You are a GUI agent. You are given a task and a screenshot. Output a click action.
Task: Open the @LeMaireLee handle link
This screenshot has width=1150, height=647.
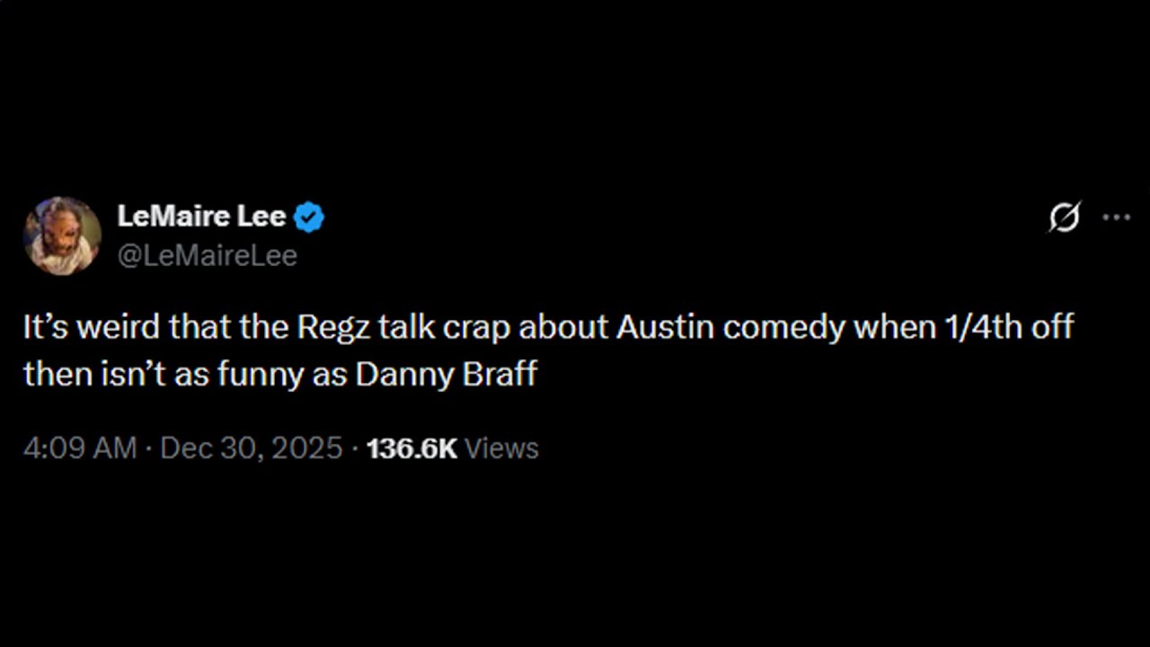(207, 256)
